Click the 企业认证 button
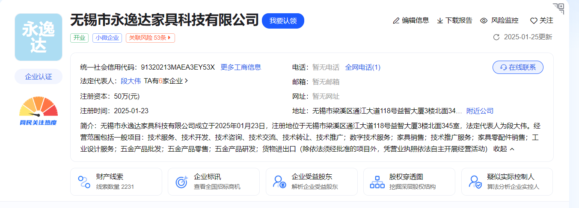Viewport: 579px width, 208px height. [39, 77]
